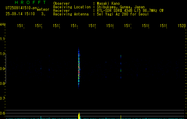
Task: Click 'Shibukawa, Gunma, Japan' location text
Action: point(121,7)
